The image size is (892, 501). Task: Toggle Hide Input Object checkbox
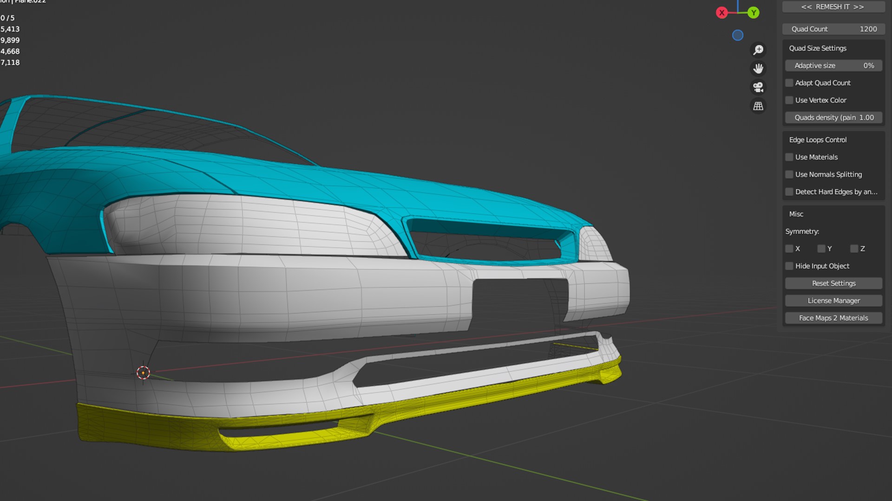[x=789, y=266]
